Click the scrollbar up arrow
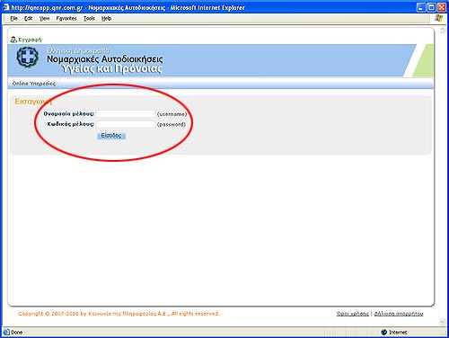The image size is (449, 338). click(443, 30)
